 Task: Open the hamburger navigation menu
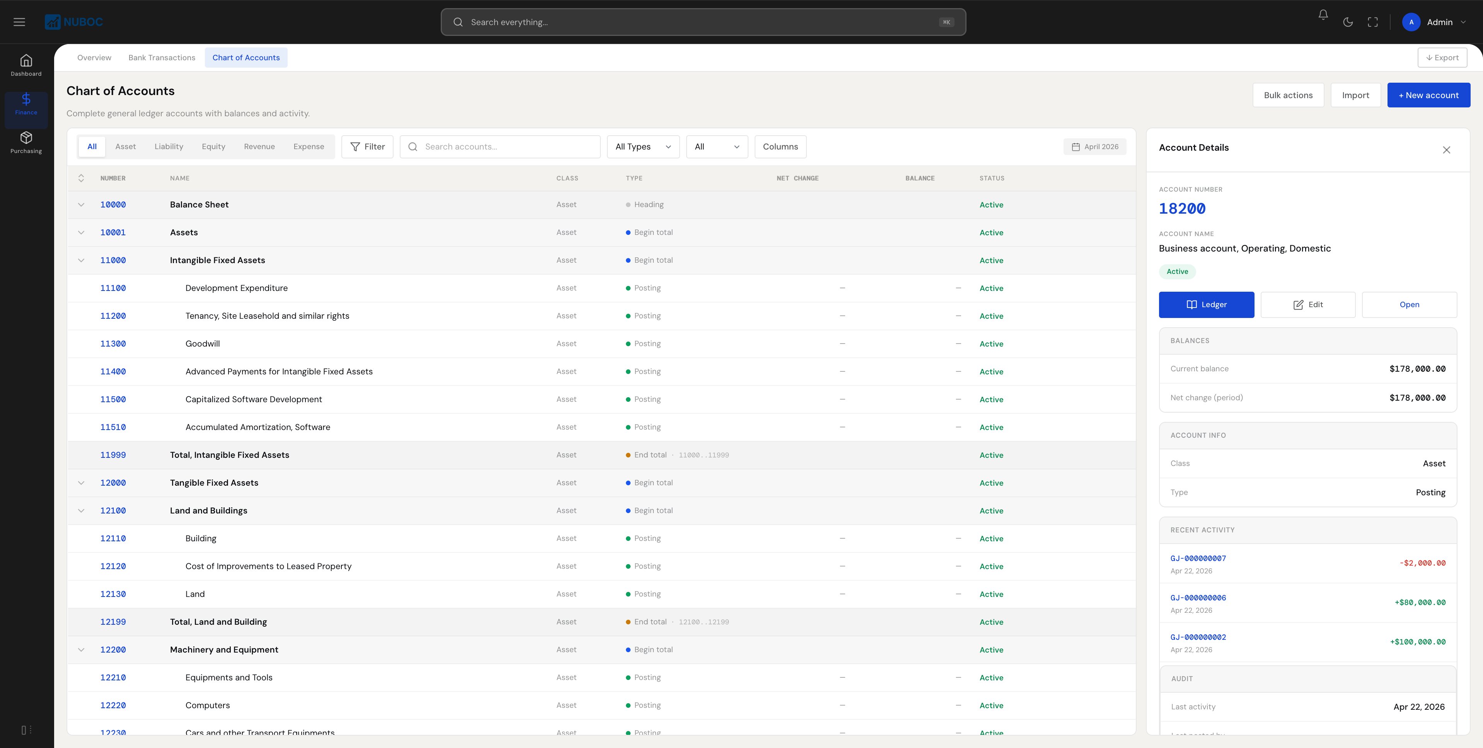click(x=19, y=21)
